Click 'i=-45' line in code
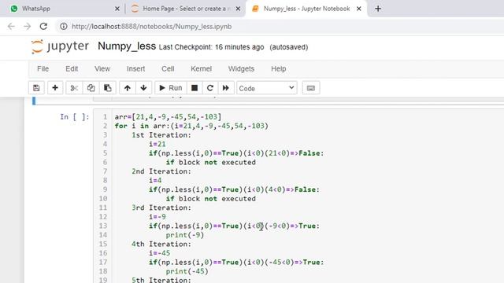This screenshot has height=283, width=504. click(x=159, y=253)
